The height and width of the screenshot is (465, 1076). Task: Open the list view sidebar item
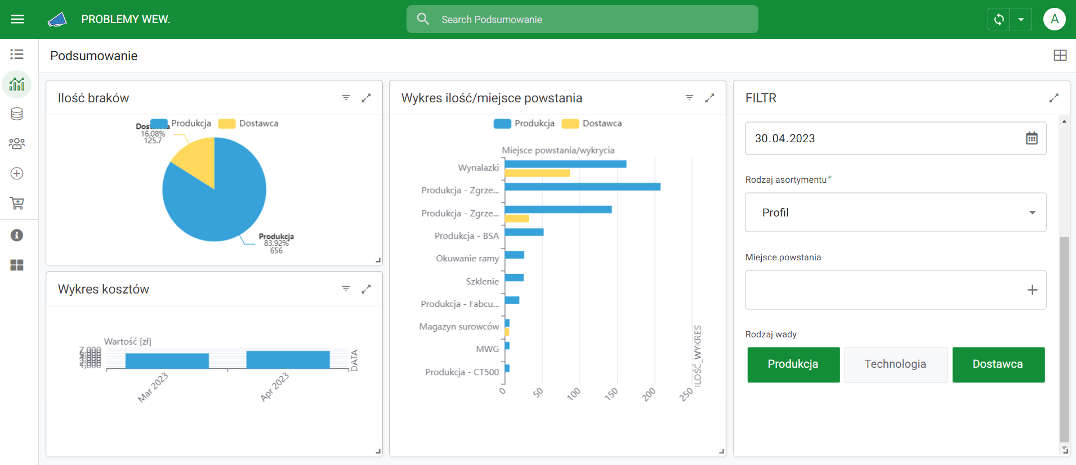[x=17, y=55]
